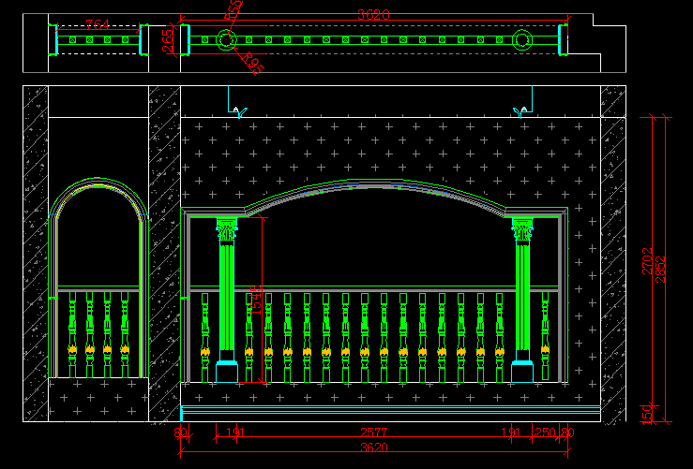Select the left 191 dimension text
The image size is (693, 469).
[235, 432]
